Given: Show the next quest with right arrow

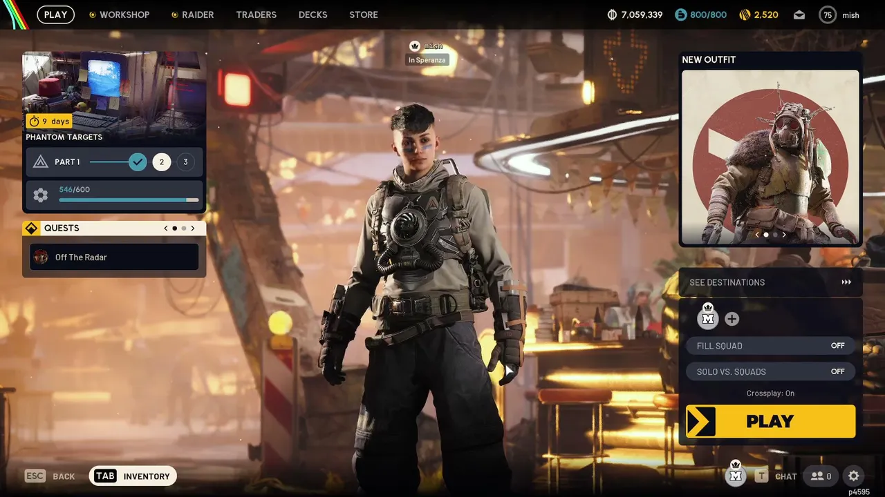Looking at the screenshot, I should pos(193,228).
